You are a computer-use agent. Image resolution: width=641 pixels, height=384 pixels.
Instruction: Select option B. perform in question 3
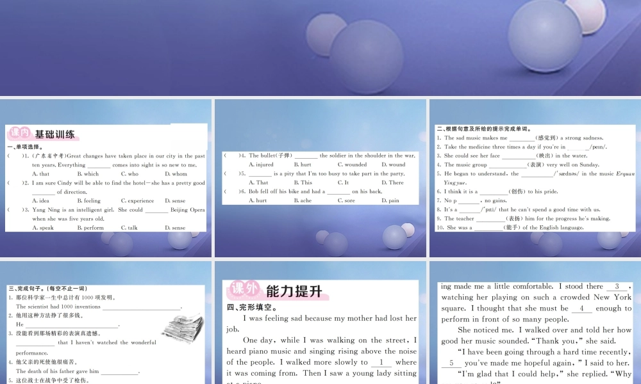[x=90, y=228]
